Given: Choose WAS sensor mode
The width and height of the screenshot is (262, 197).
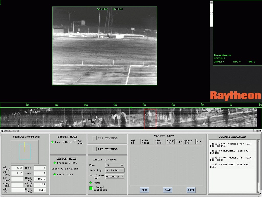Looking at the screenshot, I should coord(70,163).
